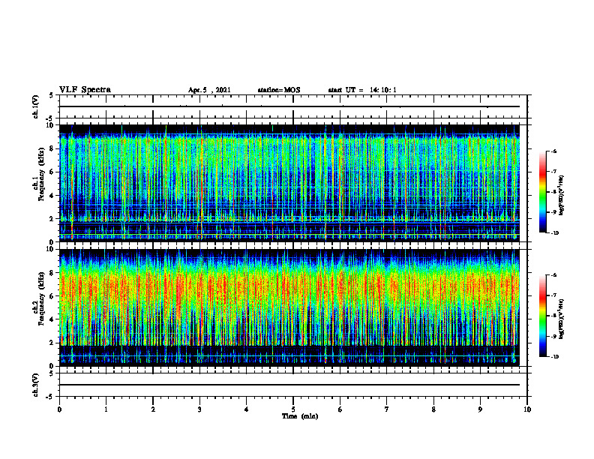Click the ch.1 voltage waveform trace

[289, 106]
